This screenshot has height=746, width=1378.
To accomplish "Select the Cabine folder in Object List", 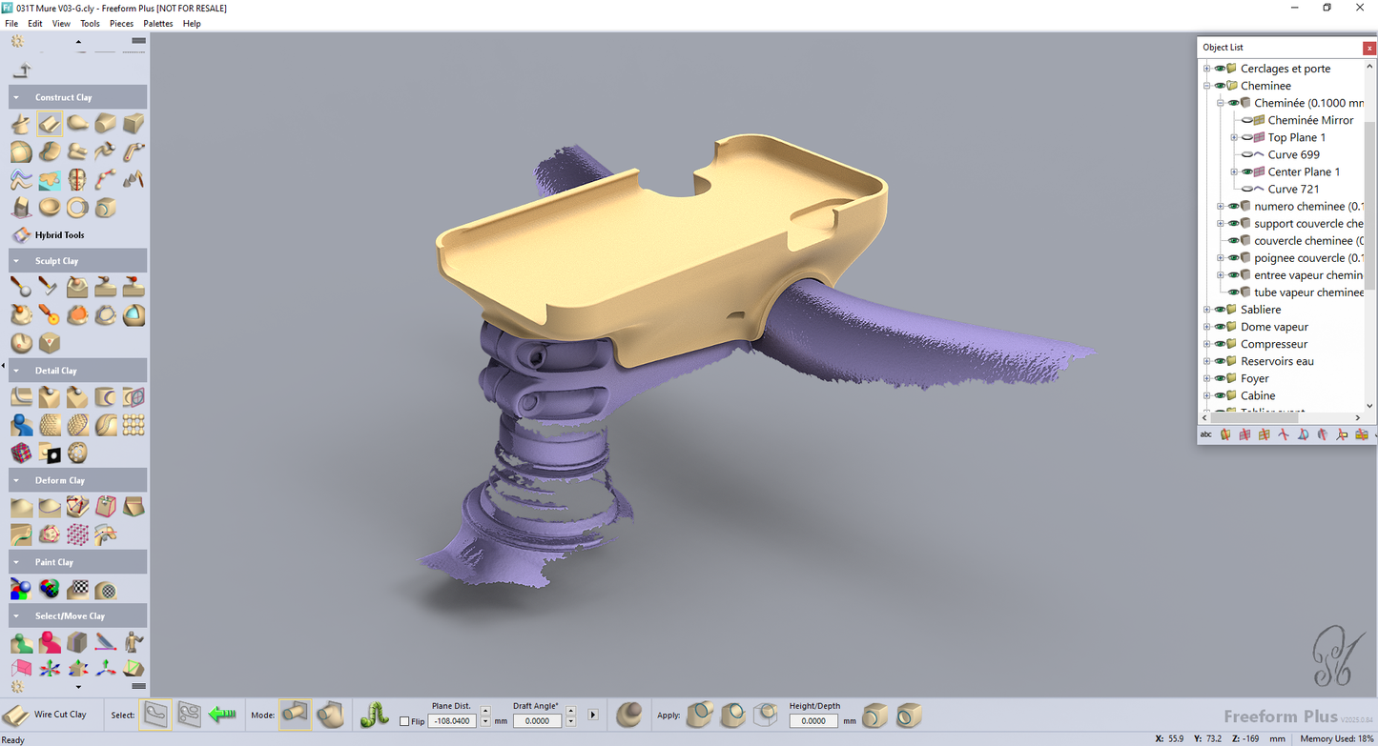I will coord(1257,395).
